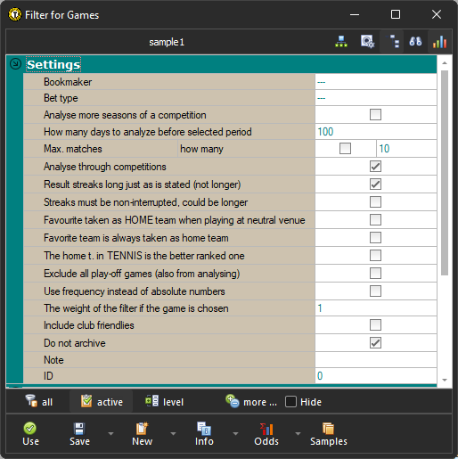Viewport: 458px width, 459px height.
Task: Click the vertical scrollbar thumb
Action: [445, 173]
